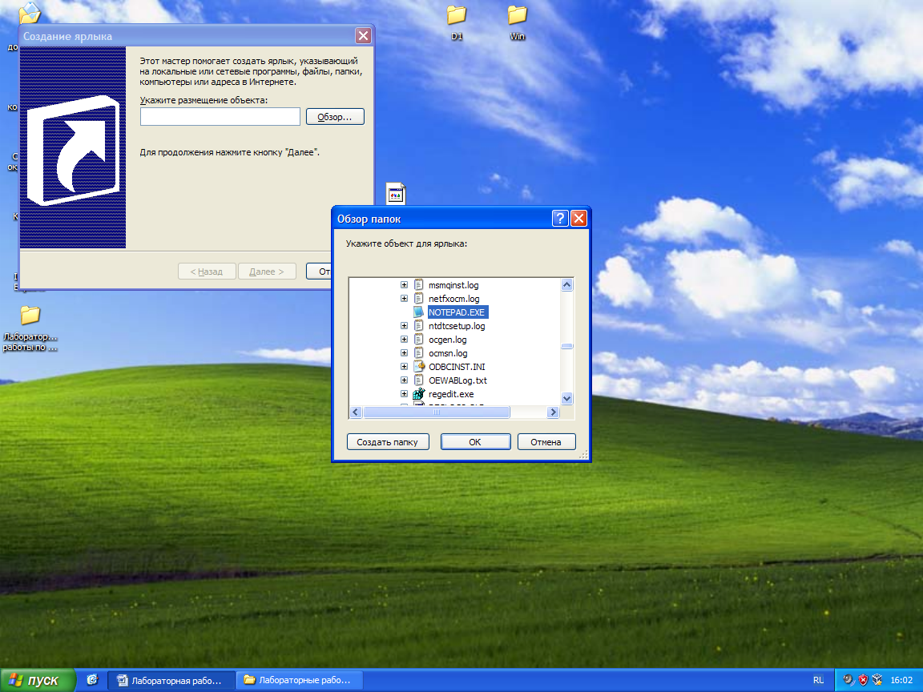923x692 pixels.
Task: Click the tree scroll up arrow
Action: point(567,285)
